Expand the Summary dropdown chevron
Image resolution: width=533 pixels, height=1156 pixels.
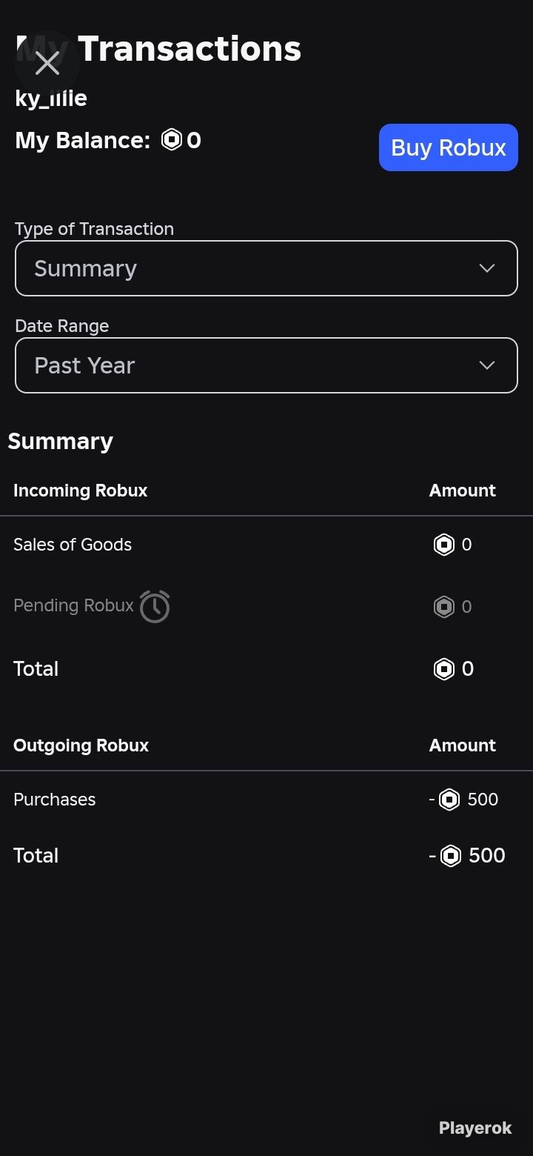(x=486, y=268)
